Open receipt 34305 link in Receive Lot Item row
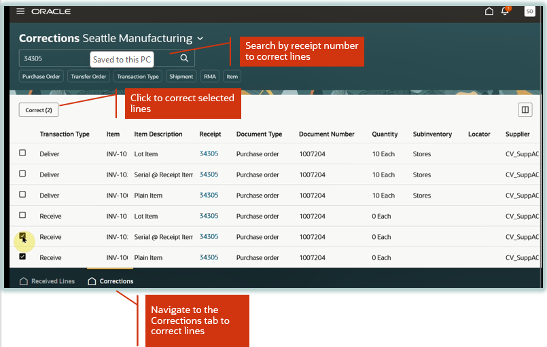The height and width of the screenshot is (347, 547). [209, 216]
